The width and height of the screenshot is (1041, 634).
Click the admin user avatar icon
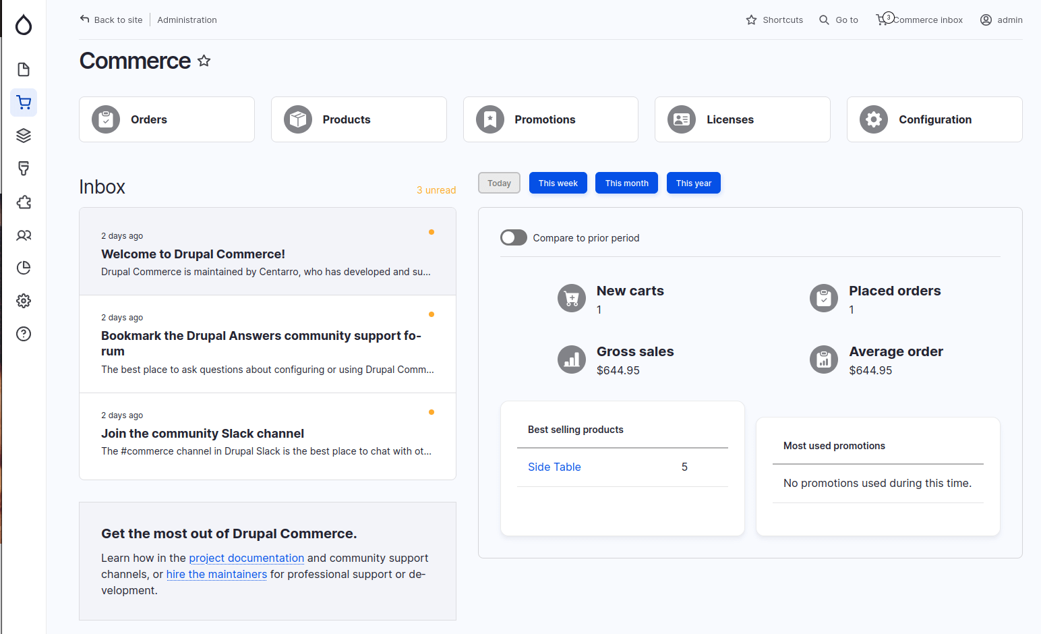[x=986, y=20]
